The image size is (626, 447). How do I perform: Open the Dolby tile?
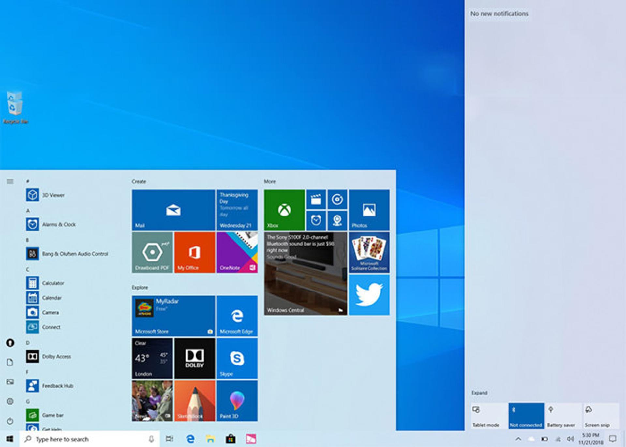pos(195,358)
